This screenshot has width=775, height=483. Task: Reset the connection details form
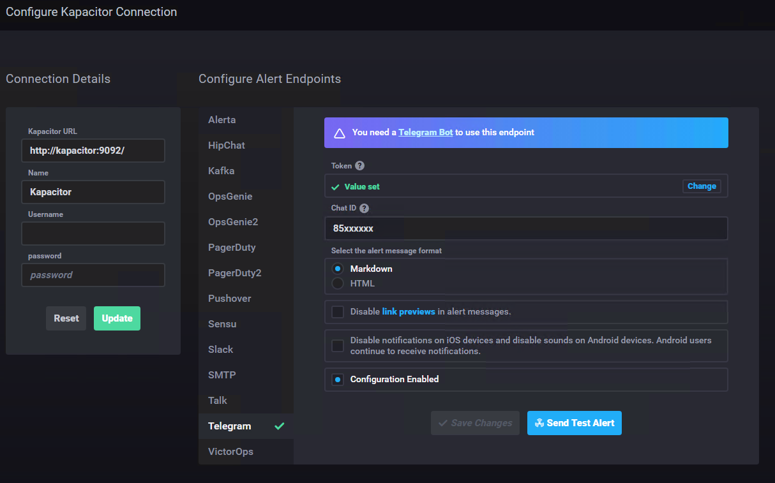pos(66,318)
